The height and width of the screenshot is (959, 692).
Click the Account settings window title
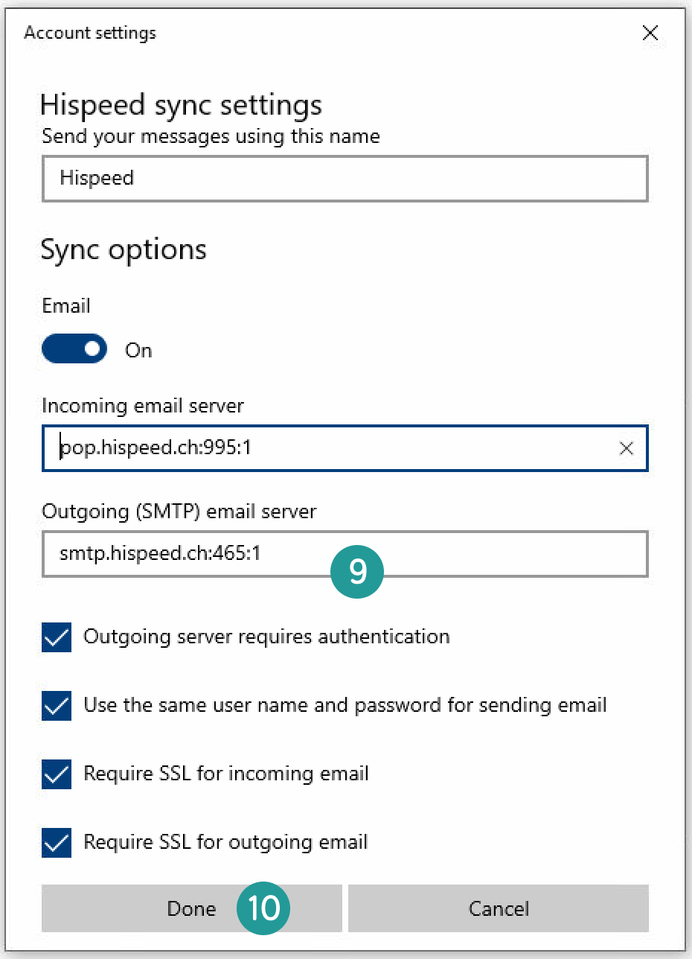[90, 33]
